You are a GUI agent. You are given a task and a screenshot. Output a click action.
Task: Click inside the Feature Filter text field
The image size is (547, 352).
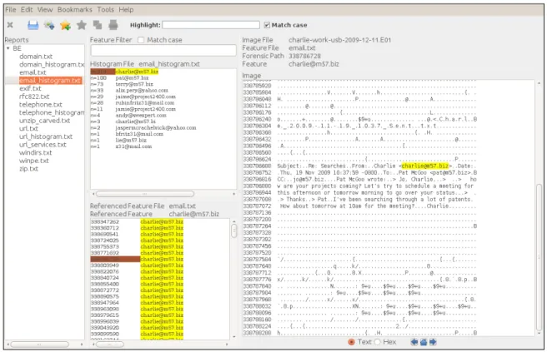point(163,51)
